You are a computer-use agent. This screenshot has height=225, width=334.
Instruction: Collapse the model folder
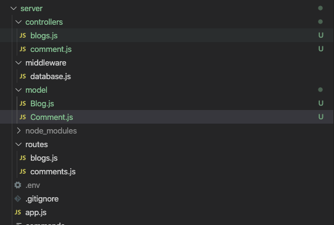point(19,90)
